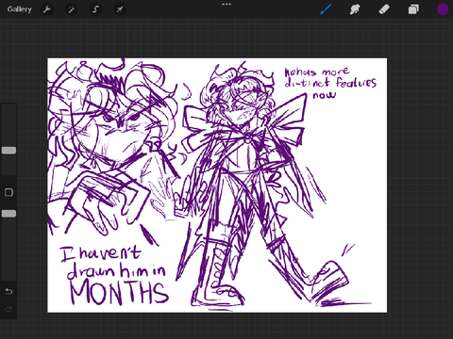Open the Gallery view
Screen dimensions: 453x339
tap(20, 9)
